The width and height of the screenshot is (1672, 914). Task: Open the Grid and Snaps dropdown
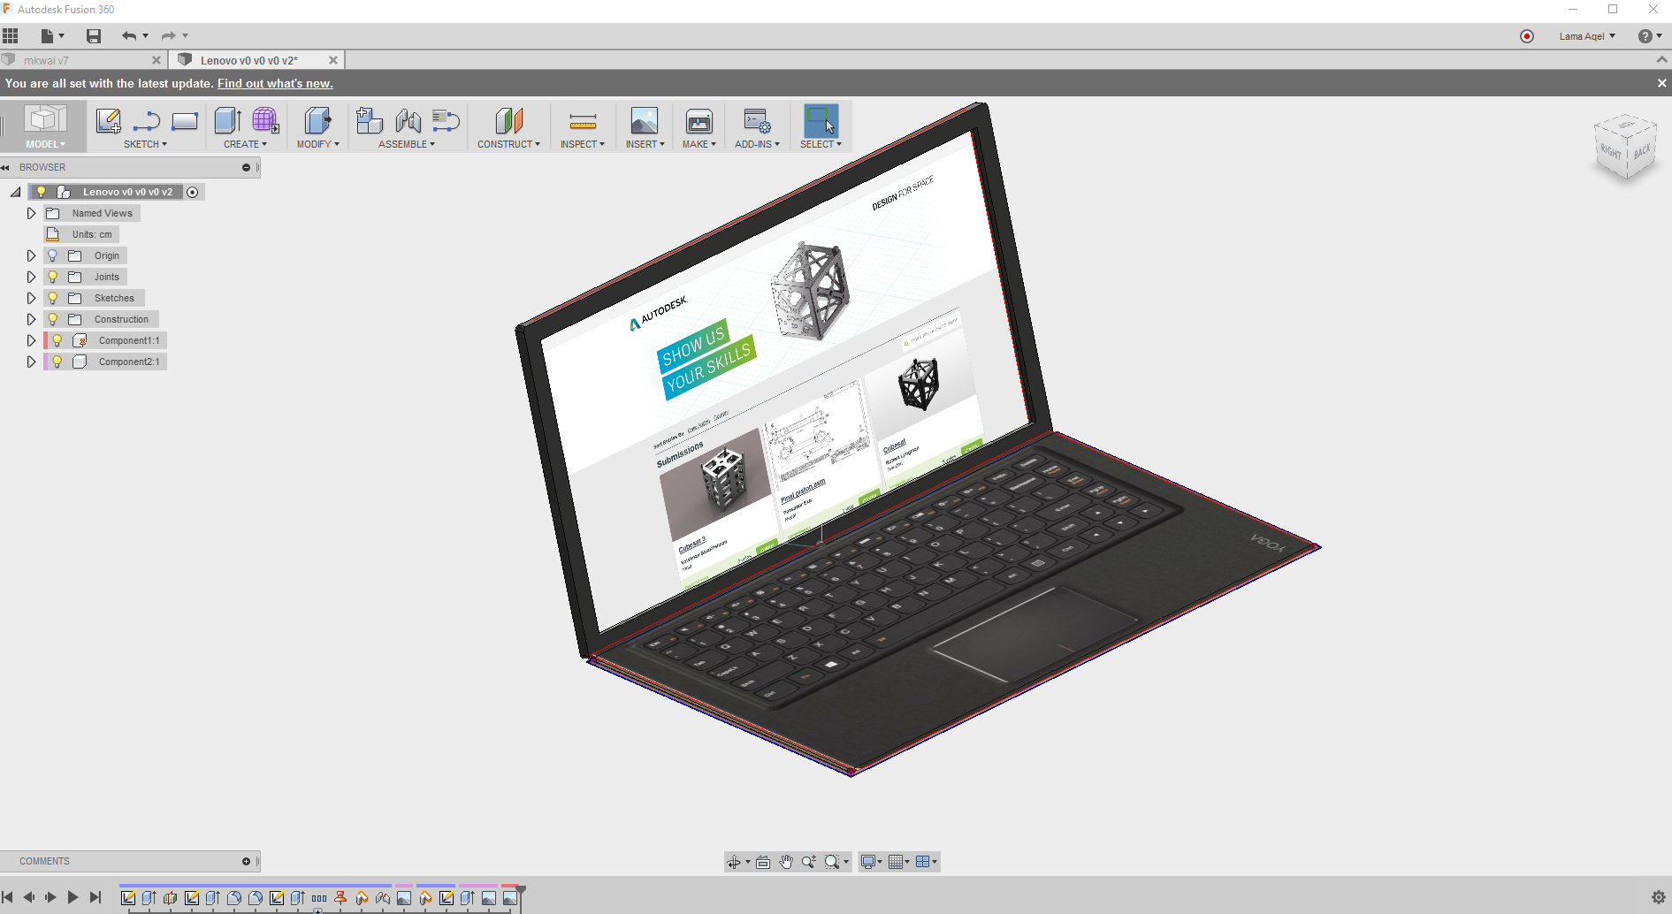click(899, 862)
